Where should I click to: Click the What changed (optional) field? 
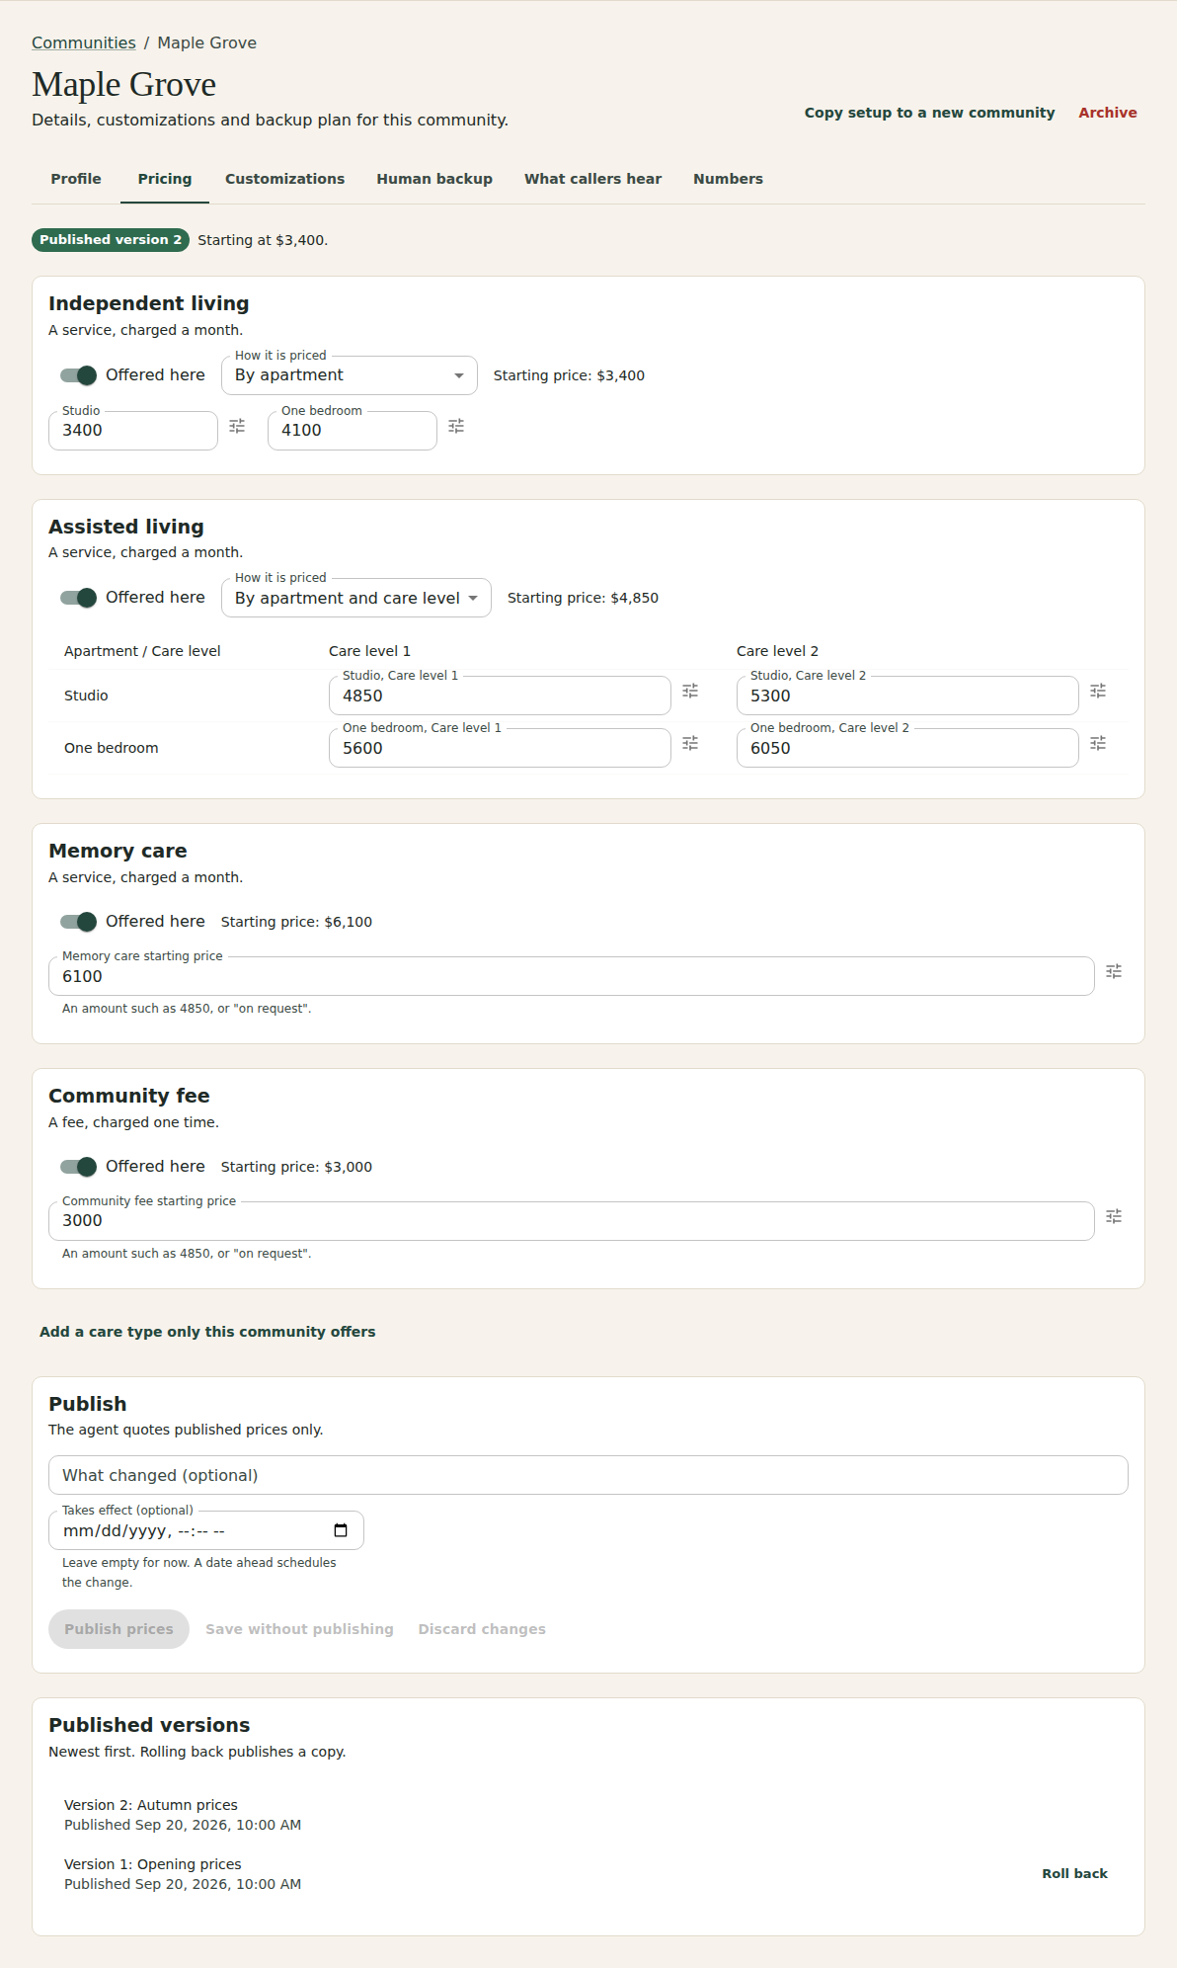[x=588, y=1475]
